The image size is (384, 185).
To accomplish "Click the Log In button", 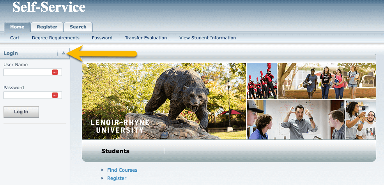I will (21, 112).
